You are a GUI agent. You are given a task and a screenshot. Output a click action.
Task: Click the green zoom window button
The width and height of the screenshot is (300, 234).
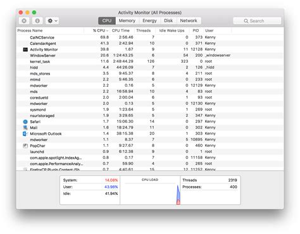click(x=34, y=13)
